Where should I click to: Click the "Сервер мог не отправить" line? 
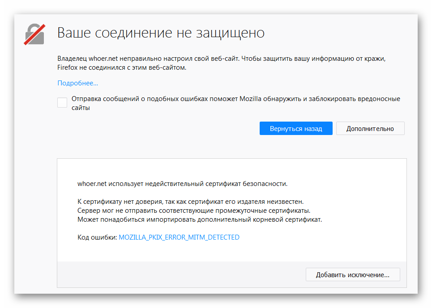tap(194, 211)
